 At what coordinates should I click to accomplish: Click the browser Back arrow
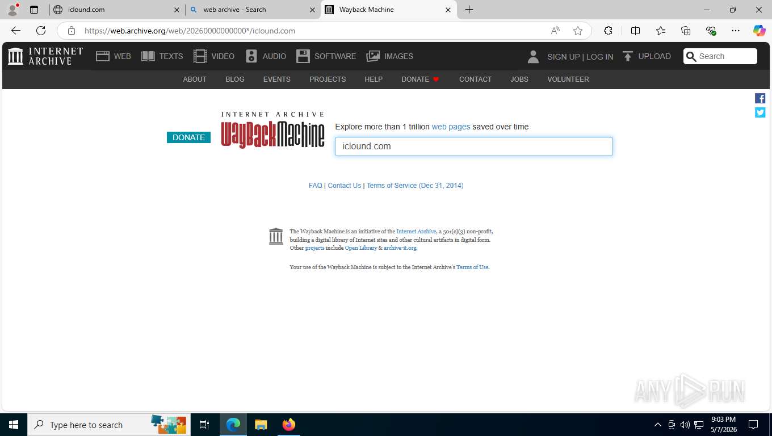point(16,31)
